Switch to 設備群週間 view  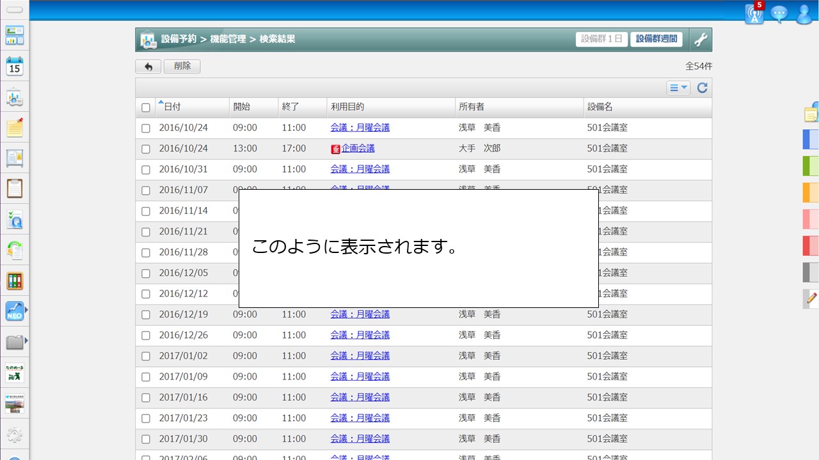(x=656, y=40)
